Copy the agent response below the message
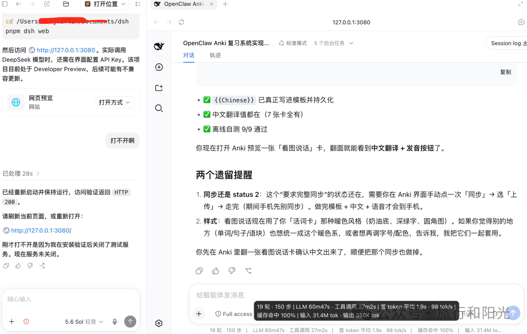Image resolution: width=527 pixels, height=334 pixels. tap(199, 271)
